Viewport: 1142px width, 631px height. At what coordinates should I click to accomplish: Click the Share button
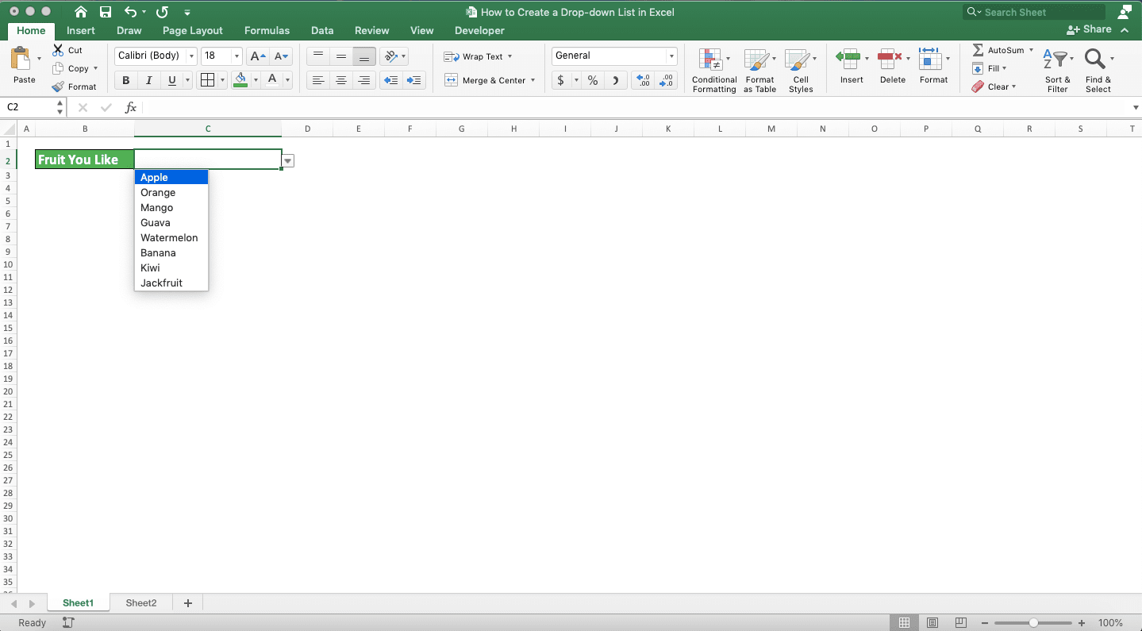click(x=1089, y=29)
